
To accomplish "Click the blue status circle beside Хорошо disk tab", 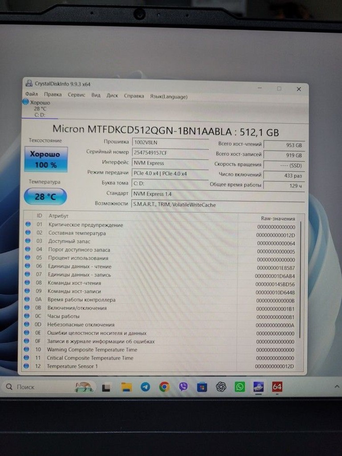I will point(25,102).
